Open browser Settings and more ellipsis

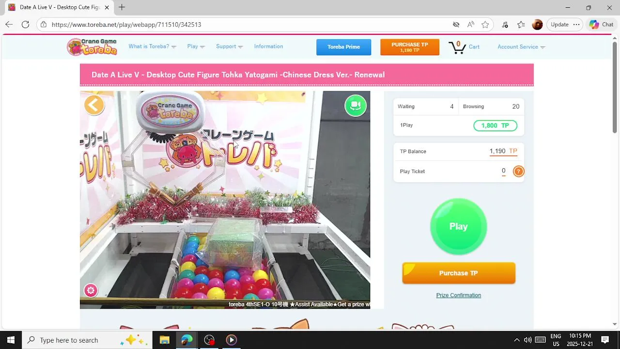point(576,24)
